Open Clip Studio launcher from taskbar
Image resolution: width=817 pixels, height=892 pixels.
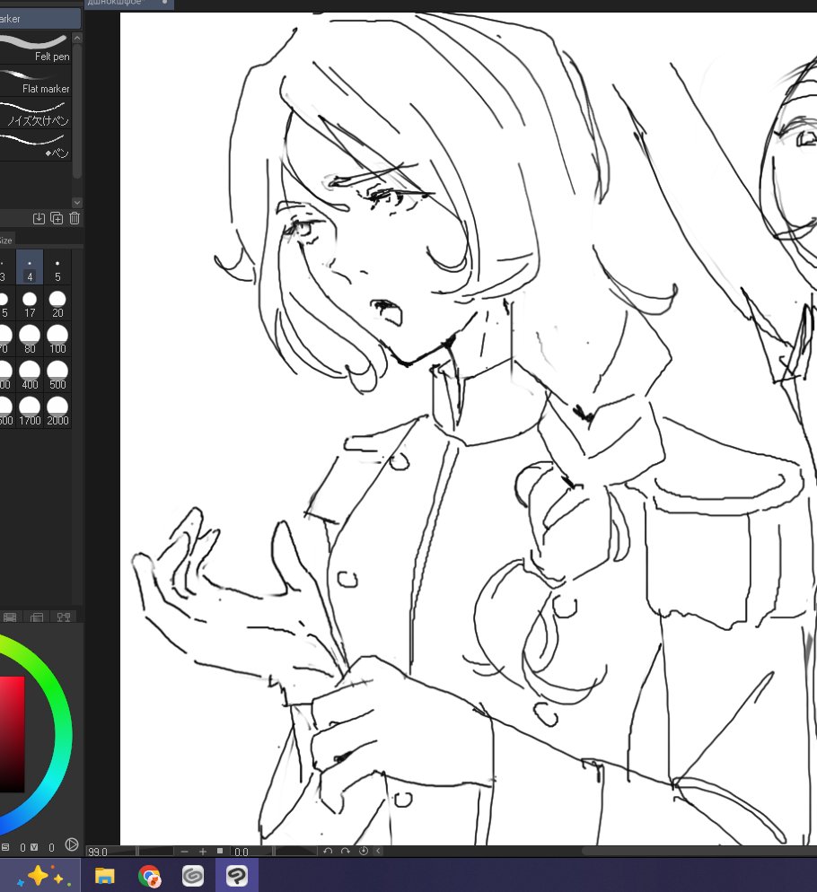pyautogui.click(x=193, y=876)
